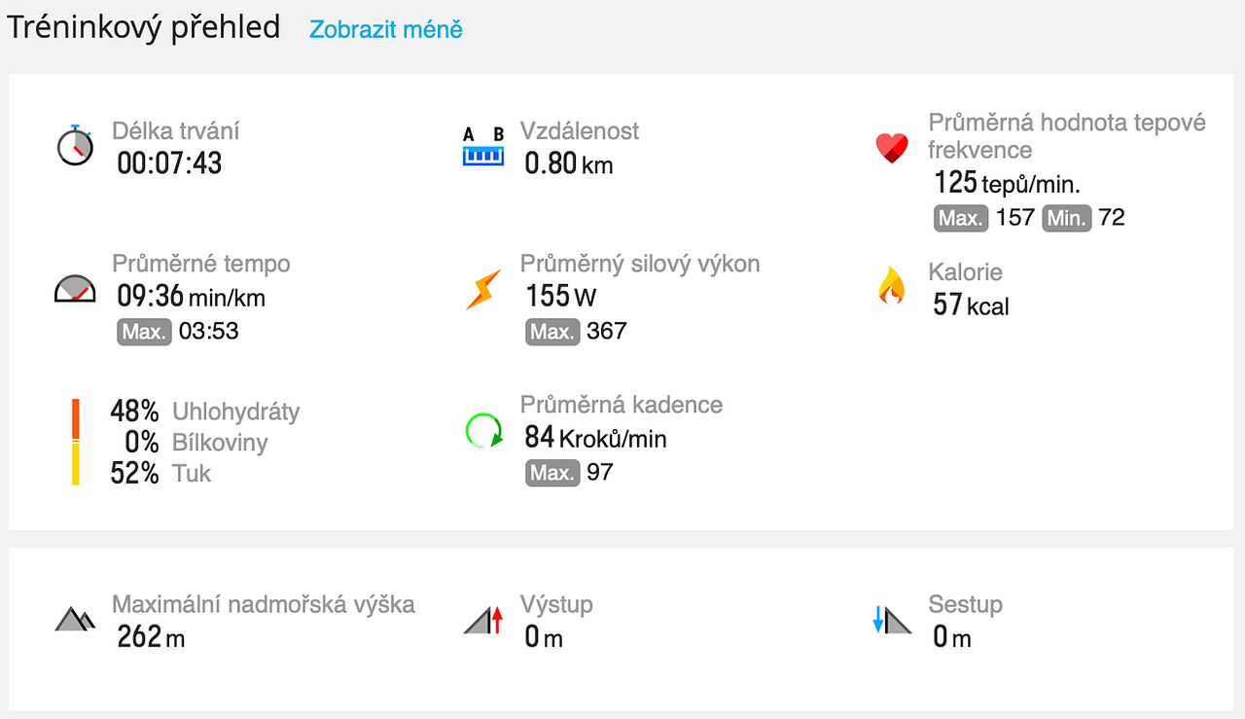This screenshot has width=1245, height=719.
Task: Click the Min. heart rate badge
Action: point(1067,218)
